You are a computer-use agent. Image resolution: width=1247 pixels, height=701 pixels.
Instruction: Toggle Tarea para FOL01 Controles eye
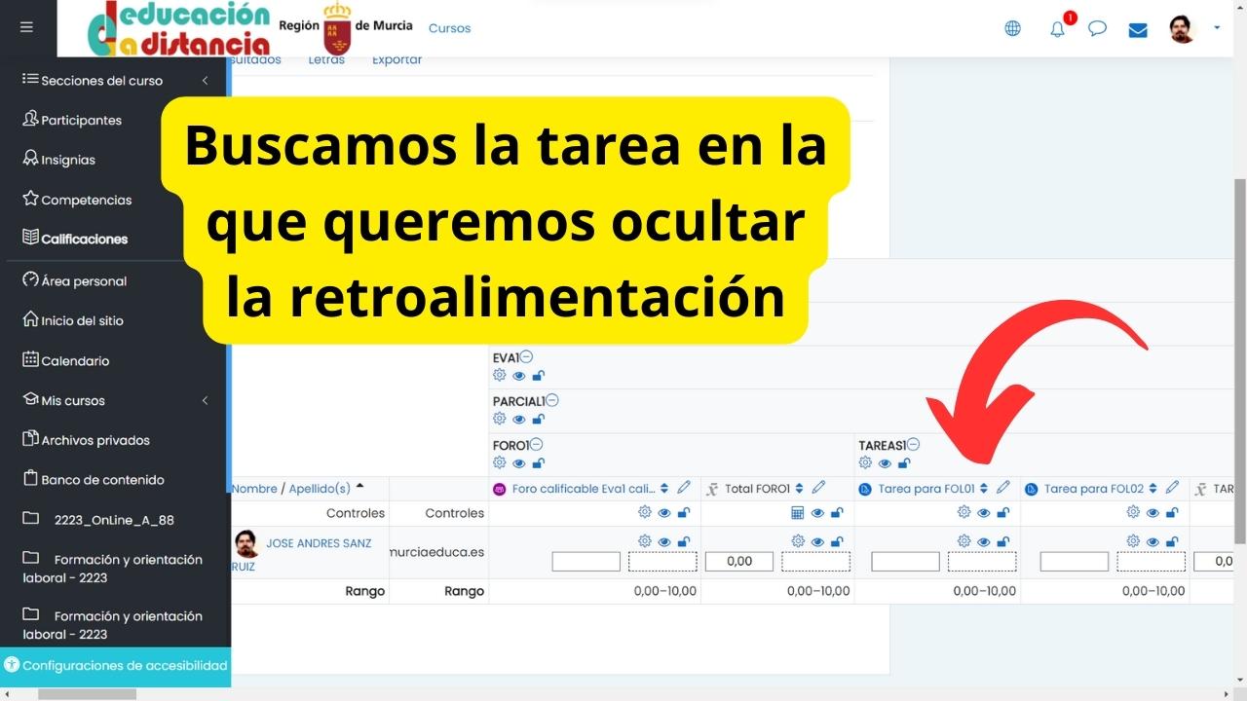click(x=984, y=513)
